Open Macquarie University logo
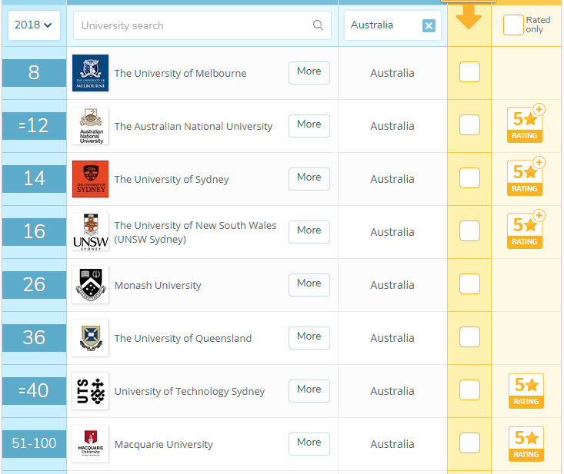Screen dimensions: 564x474 click(x=90, y=444)
